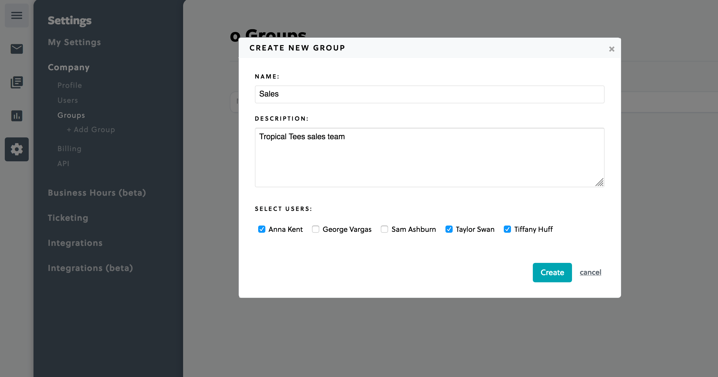Enable George Vargas in user selection
This screenshot has width=718, height=377.
pos(316,229)
